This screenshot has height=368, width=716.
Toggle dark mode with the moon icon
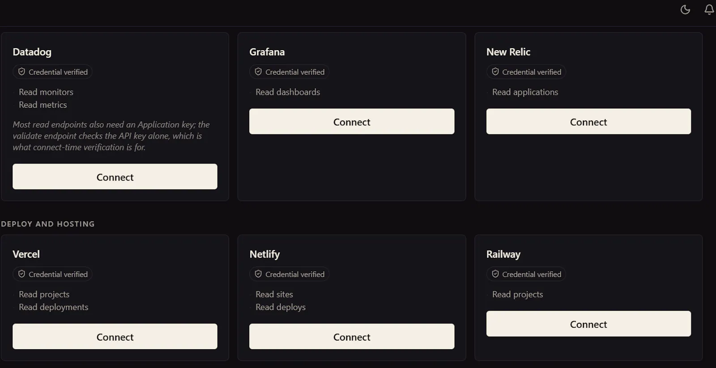(x=685, y=9)
